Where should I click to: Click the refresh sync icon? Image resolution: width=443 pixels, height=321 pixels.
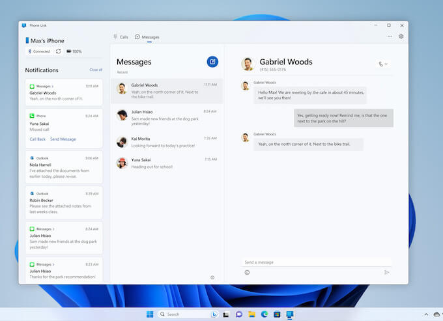58,51
